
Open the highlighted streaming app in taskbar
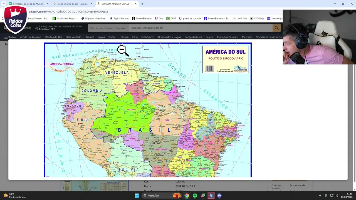[211, 196]
